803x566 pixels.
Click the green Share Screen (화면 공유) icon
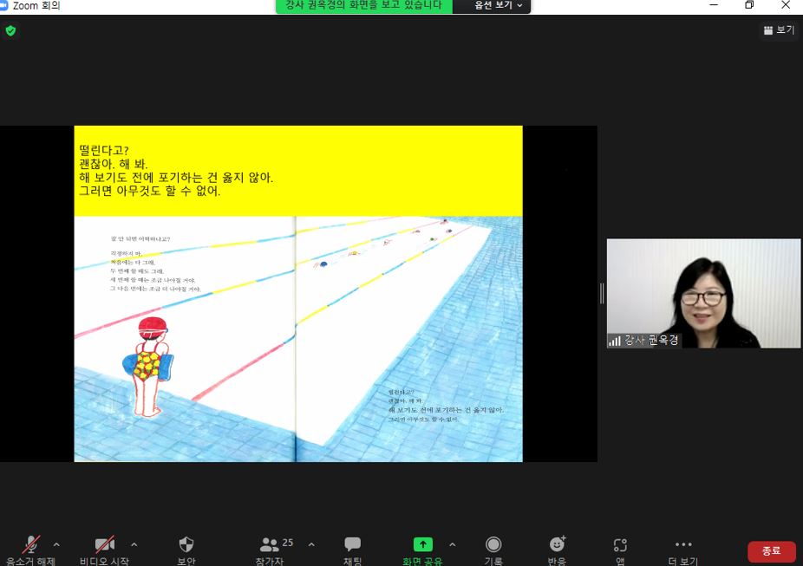pos(422,545)
